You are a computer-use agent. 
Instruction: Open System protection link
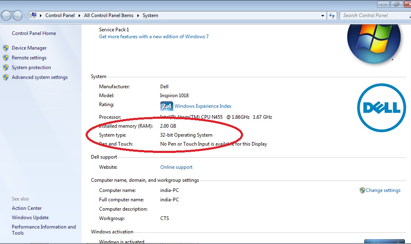31,68
